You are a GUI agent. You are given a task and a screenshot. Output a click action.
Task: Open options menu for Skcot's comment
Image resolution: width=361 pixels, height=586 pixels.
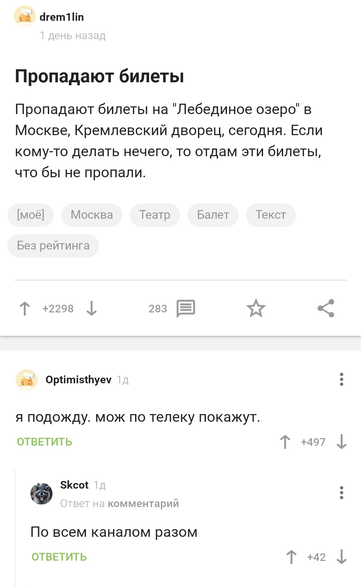(x=341, y=493)
